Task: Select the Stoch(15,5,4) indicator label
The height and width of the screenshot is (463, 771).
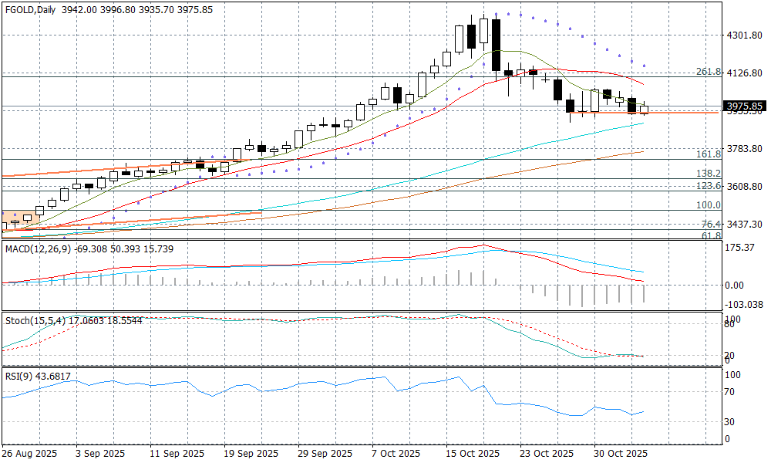Action: 36,319
